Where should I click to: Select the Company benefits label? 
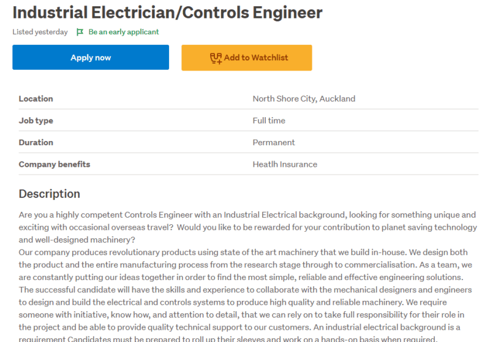pos(55,164)
